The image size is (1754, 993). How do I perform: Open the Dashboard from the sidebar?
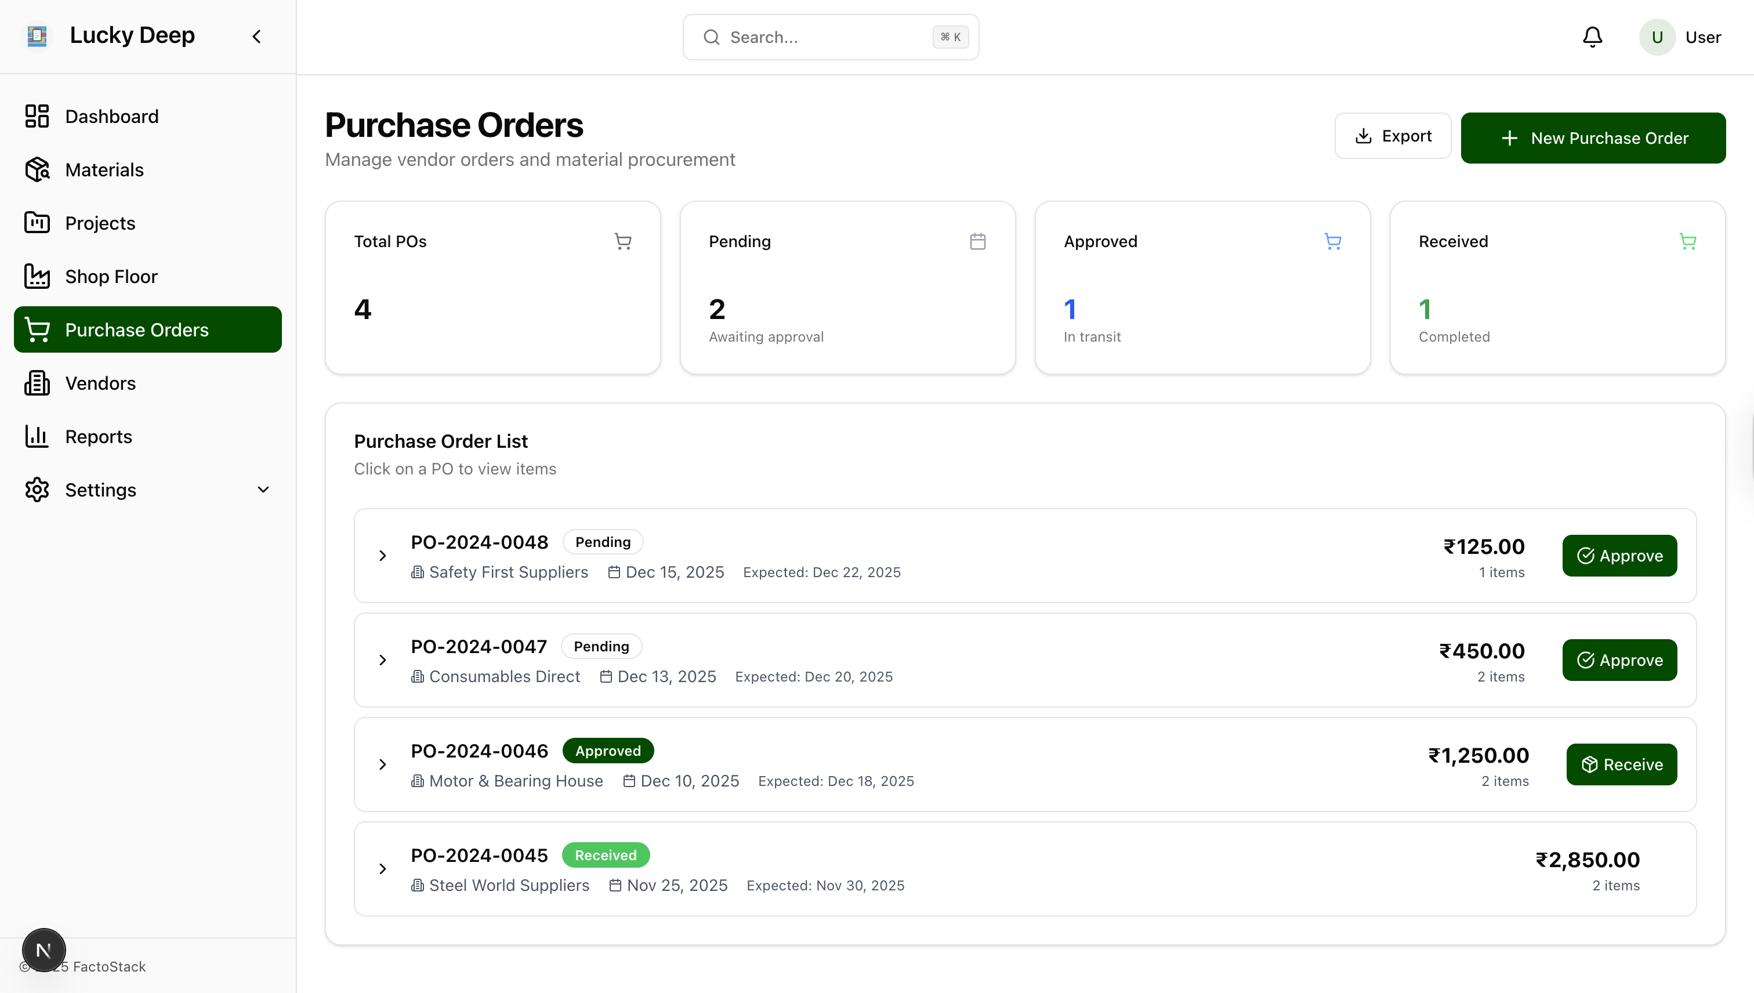(36, 116)
